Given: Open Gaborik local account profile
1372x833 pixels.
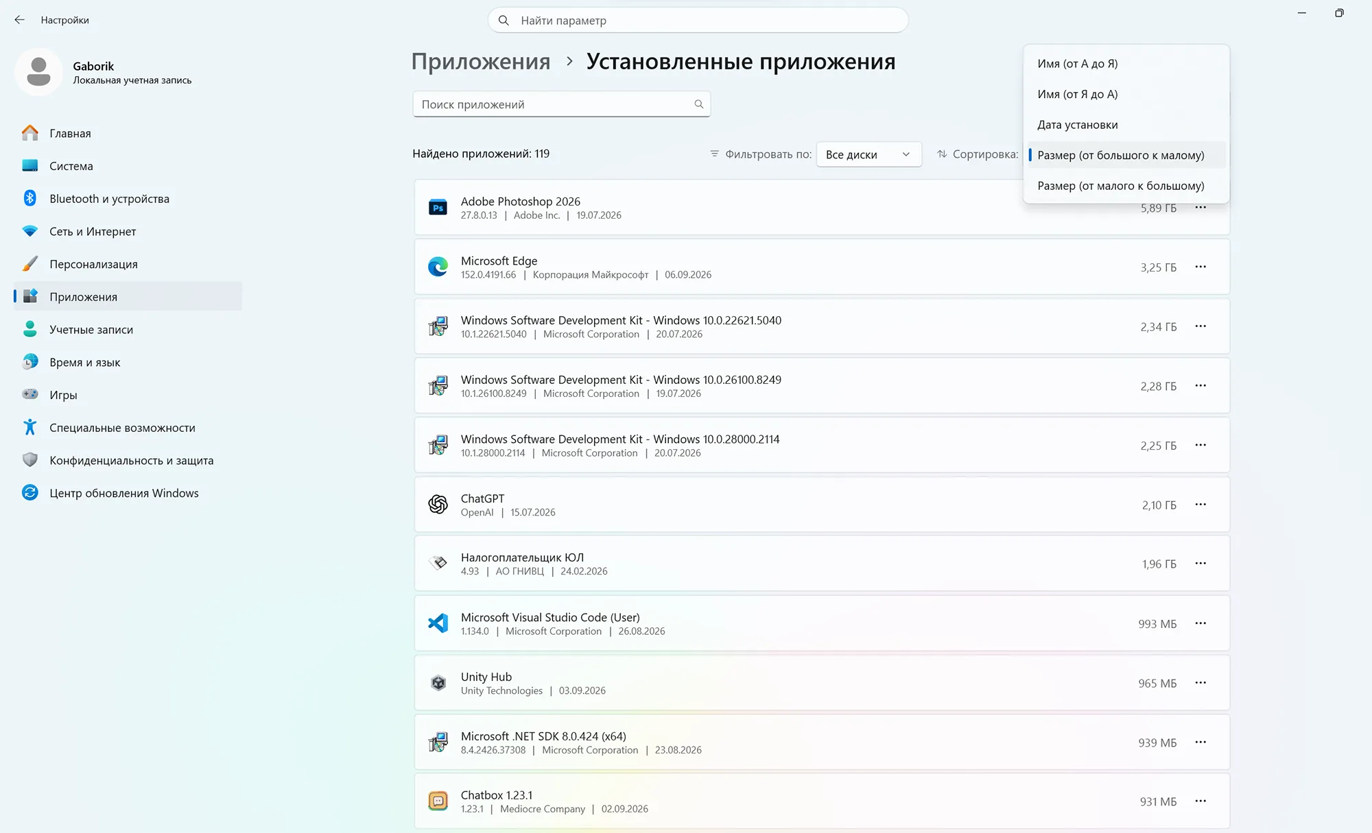Looking at the screenshot, I should (x=104, y=72).
